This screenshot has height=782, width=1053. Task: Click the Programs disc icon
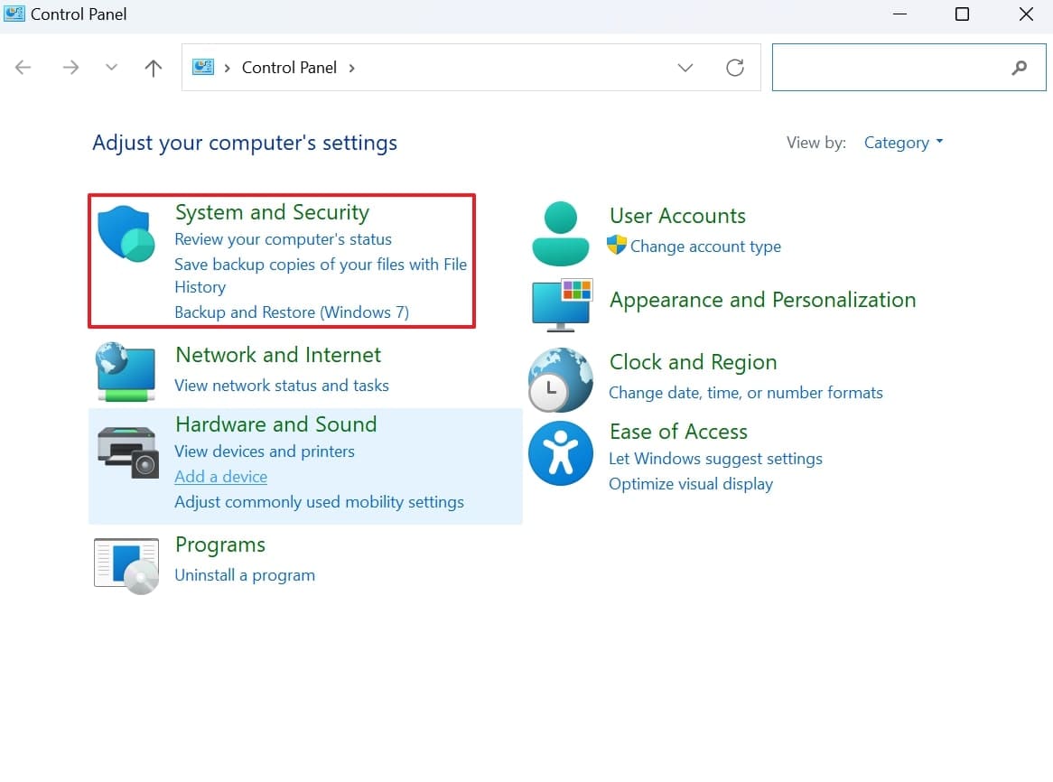coord(126,565)
